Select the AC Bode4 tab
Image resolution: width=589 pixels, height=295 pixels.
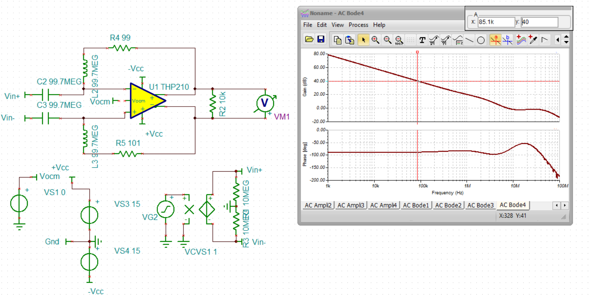pyautogui.click(x=513, y=205)
